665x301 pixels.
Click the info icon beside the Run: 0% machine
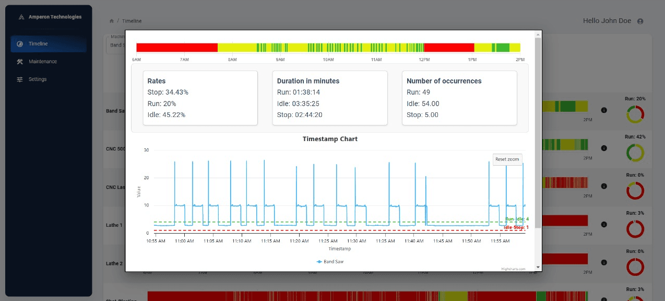[x=604, y=186]
